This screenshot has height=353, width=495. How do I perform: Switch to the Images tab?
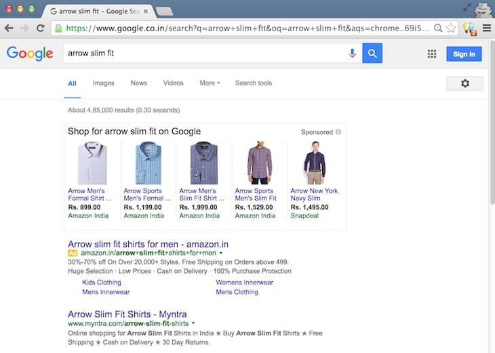[103, 83]
